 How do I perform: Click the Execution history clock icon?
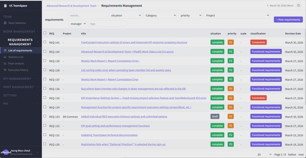5,70
